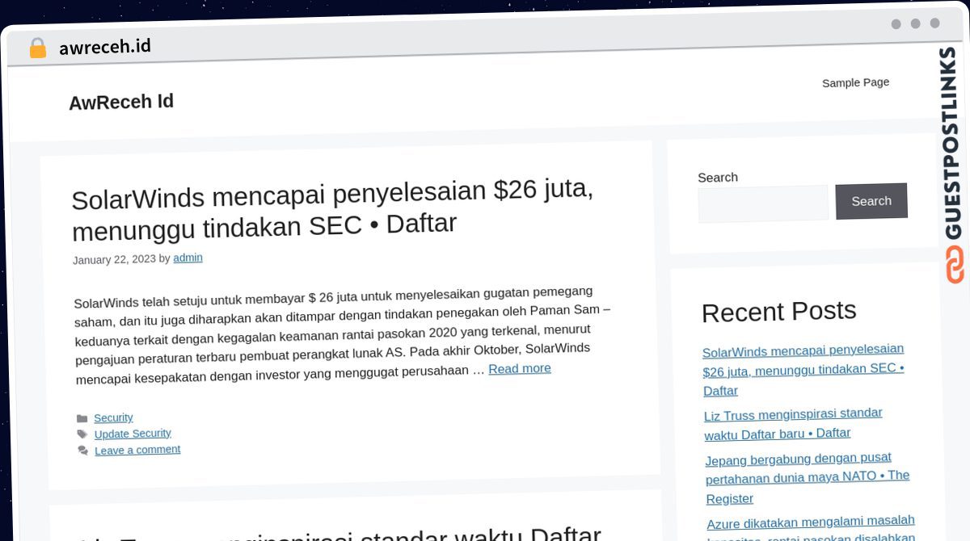970x541 pixels.
Task: Open the Liz Truss recent post link
Action: click(x=792, y=424)
